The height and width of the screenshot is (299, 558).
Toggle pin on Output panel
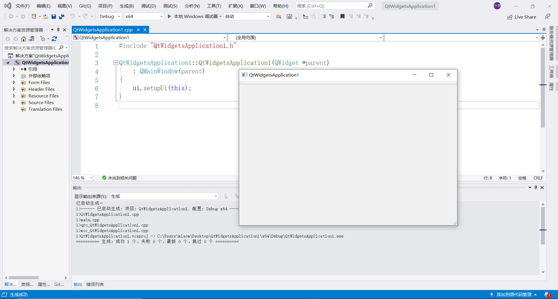(x=536, y=188)
